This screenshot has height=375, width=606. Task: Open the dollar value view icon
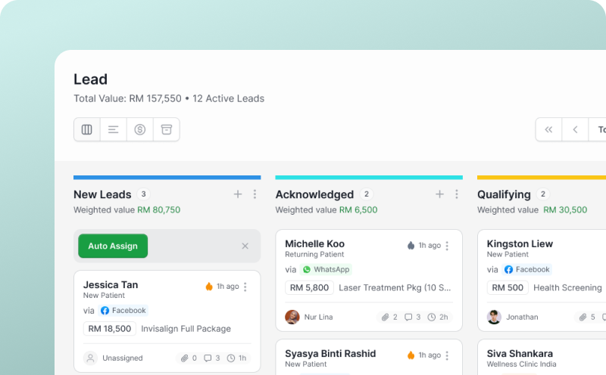(140, 129)
